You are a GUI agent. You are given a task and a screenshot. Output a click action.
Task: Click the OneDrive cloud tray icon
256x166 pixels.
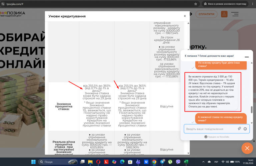209,162
